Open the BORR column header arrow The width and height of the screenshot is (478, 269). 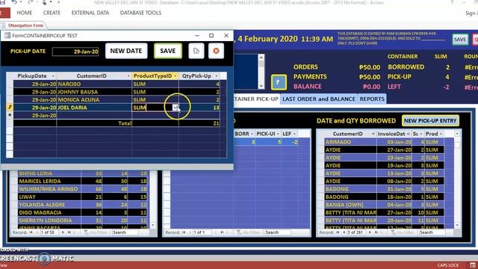[252, 134]
